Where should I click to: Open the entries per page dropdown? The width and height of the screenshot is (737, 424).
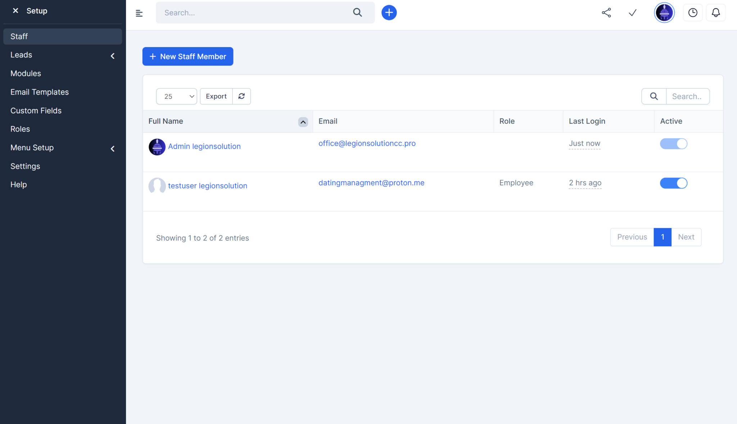pos(176,96)
